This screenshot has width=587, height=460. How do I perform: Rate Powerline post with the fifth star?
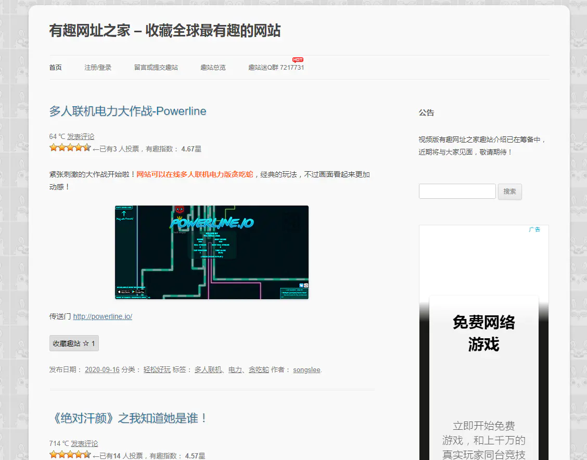click(86, 147)
